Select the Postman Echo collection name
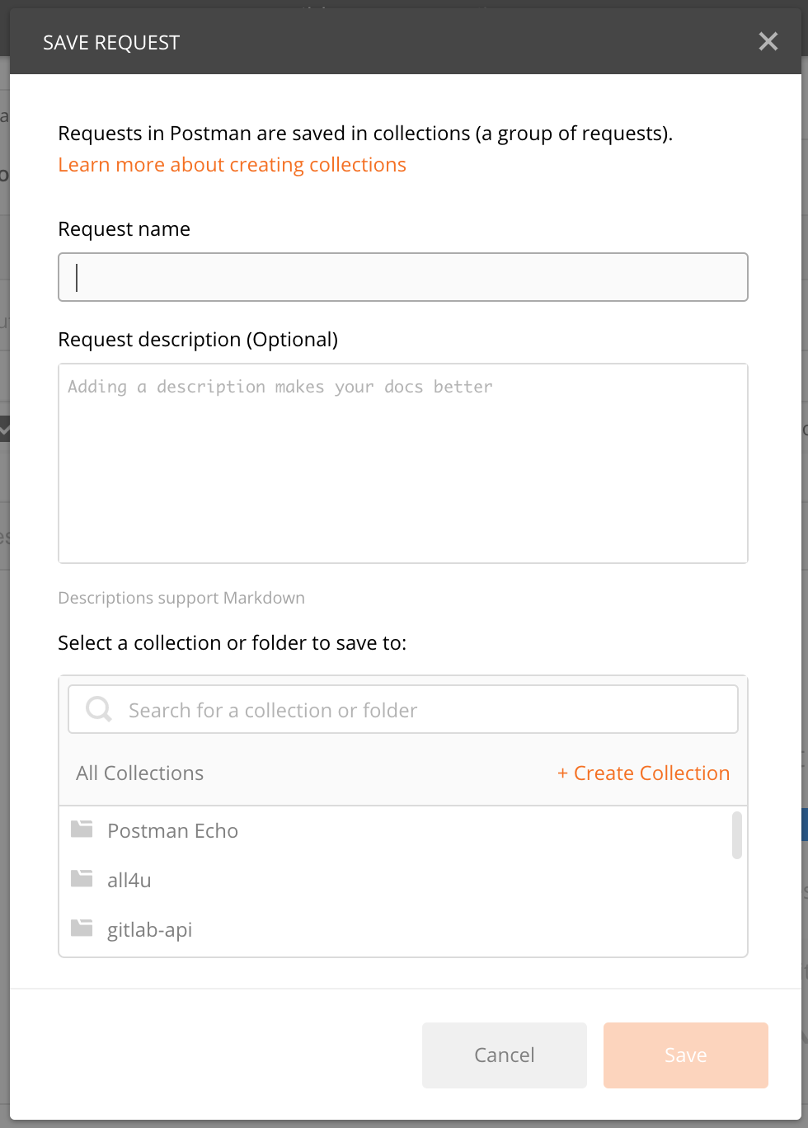Viewport: 808px width, 1128px height. pos(172,831)
